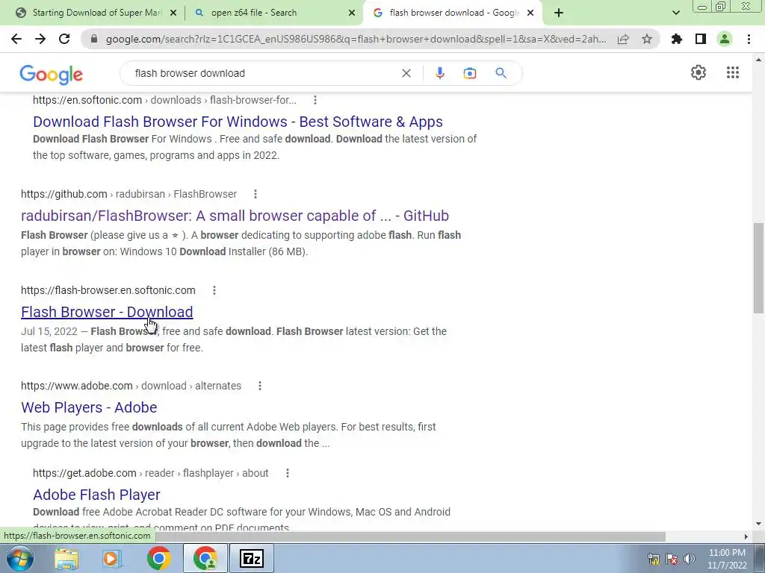Open options for get.adobe.com result
Screen dimensions: 765x573
pyautogui.click(x=288, y=473)
